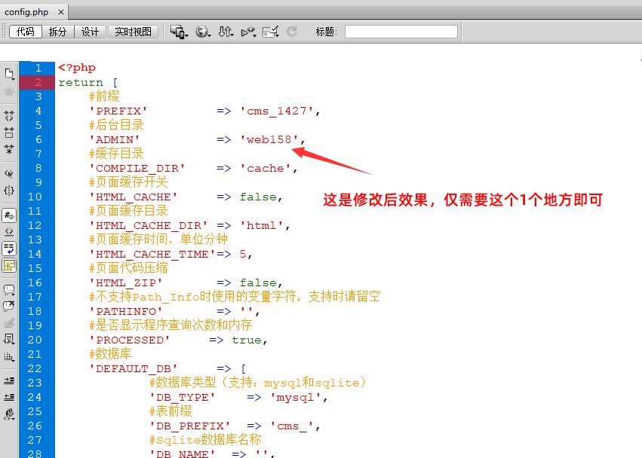Click the Balance Braces icon
Screen dimensions: 642x458
pyautogui.click(x=9, y=191)
